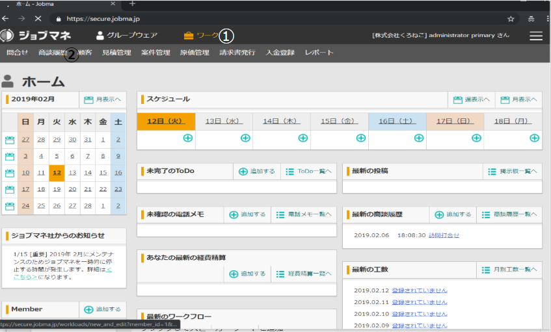Open week view icon for week of 10
The height and width of the screenshot is (332, 551).
(10, 173)
